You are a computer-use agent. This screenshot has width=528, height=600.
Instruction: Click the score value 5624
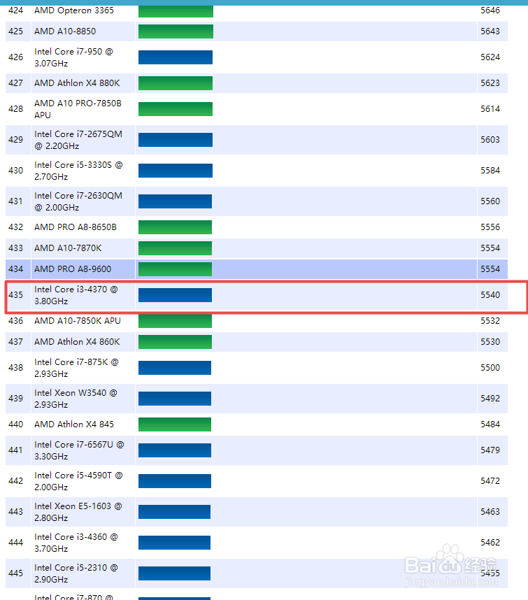coord(490,57)
